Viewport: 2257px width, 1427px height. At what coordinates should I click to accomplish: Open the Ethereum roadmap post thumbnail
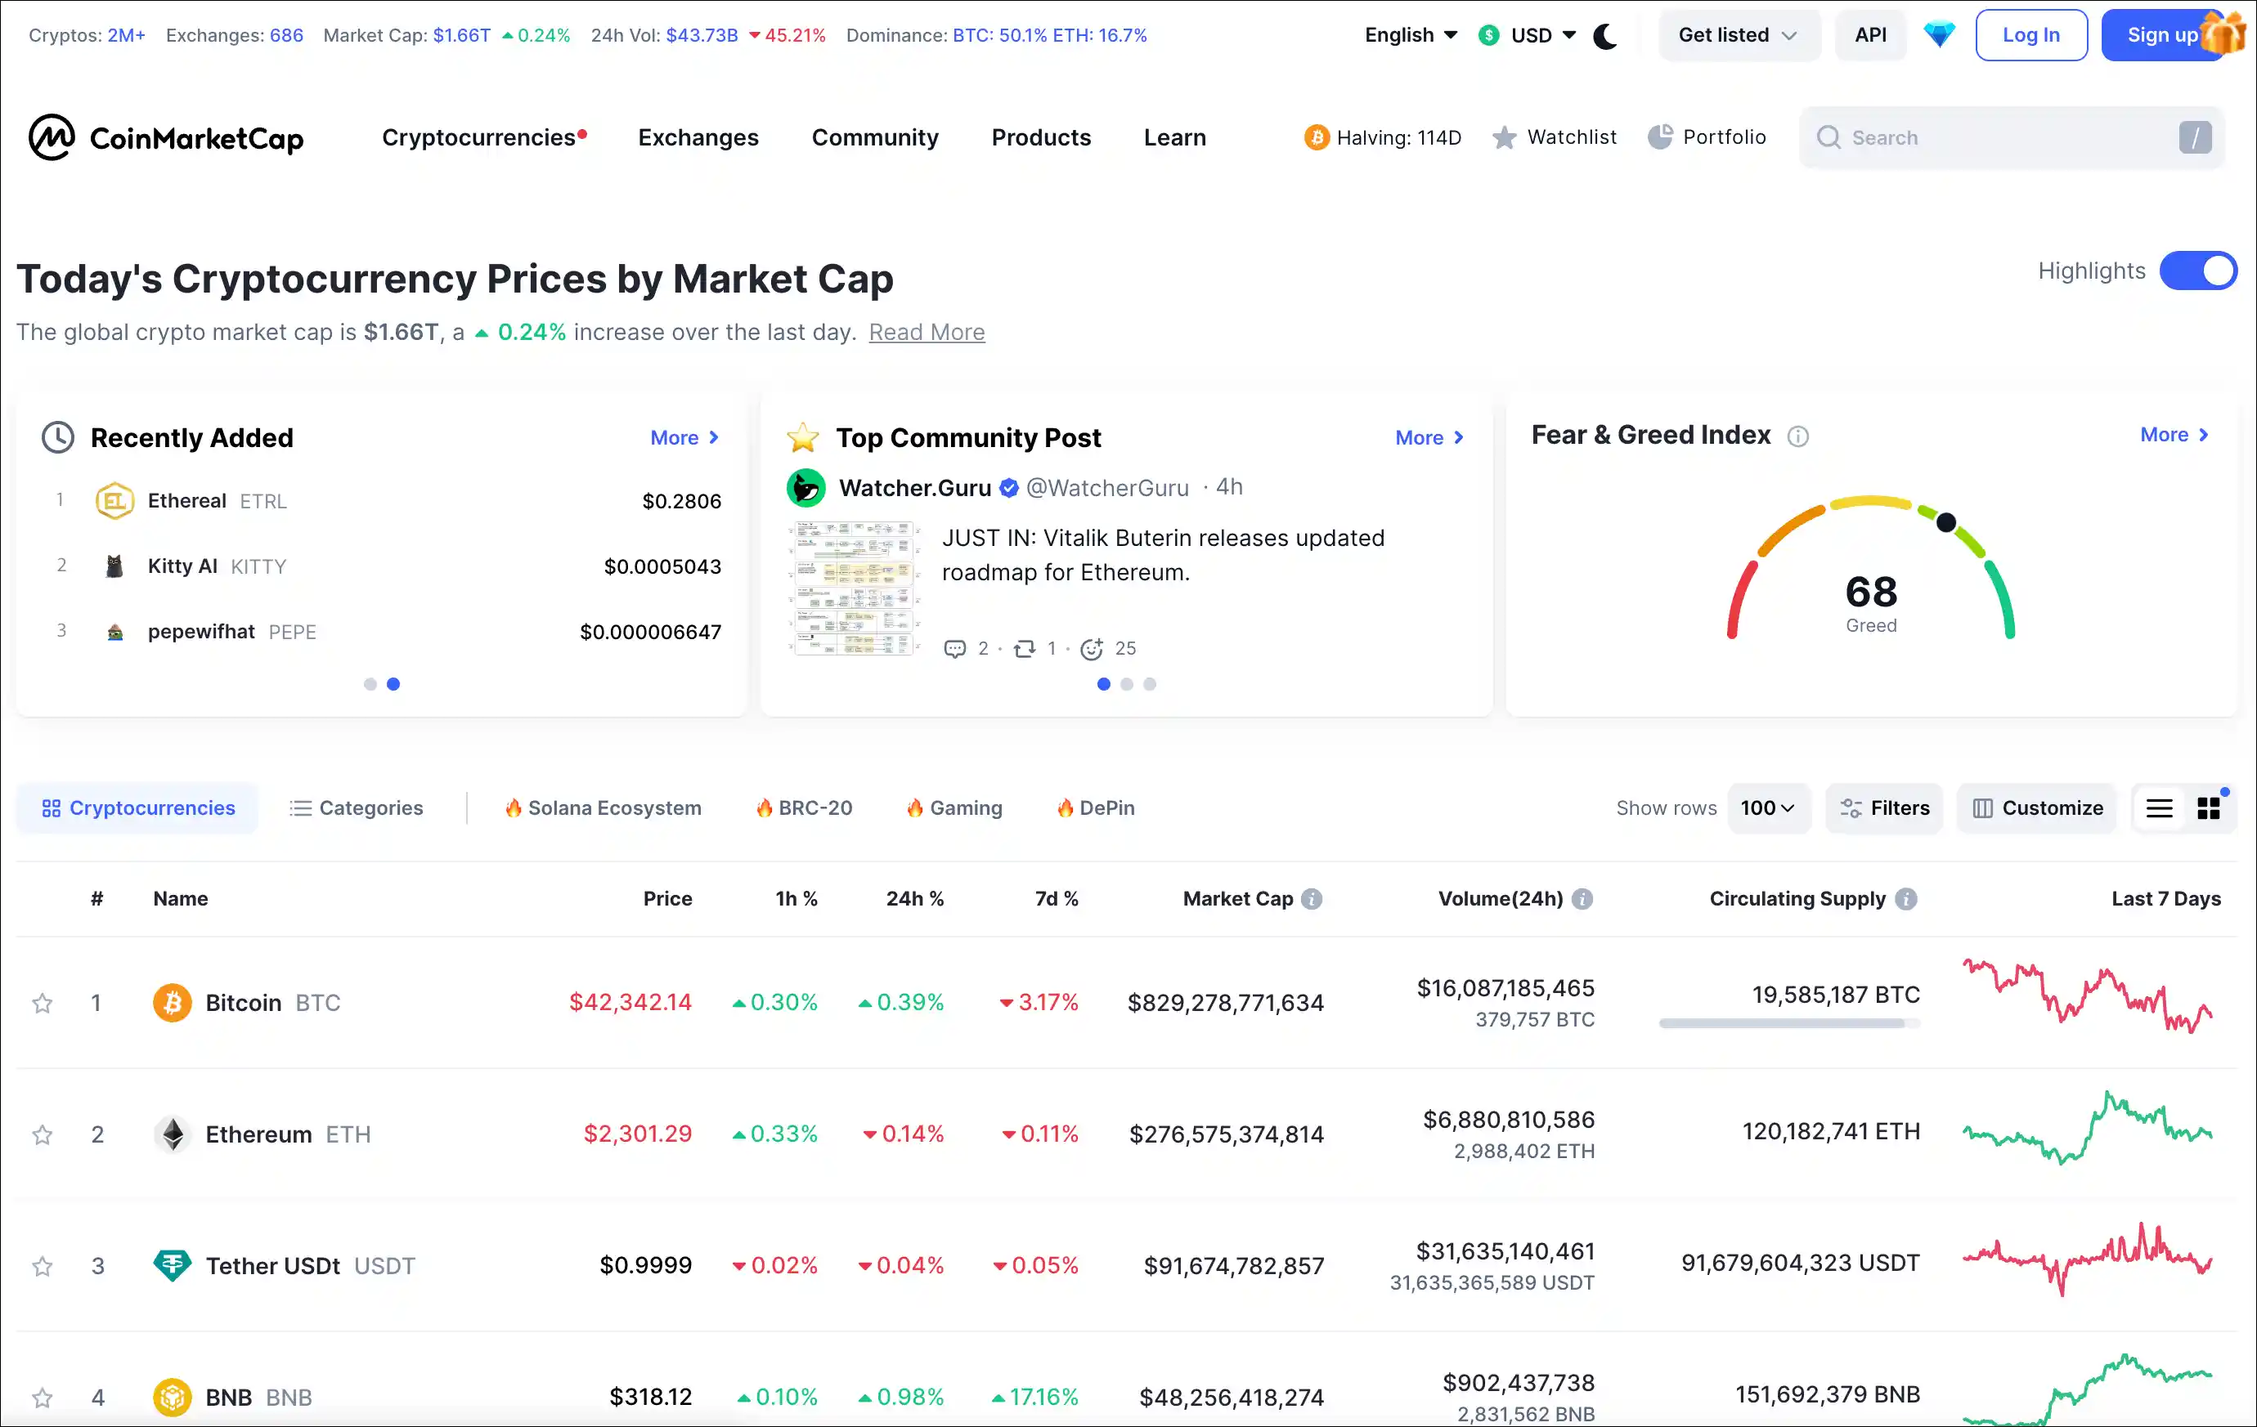pos(855,588)
